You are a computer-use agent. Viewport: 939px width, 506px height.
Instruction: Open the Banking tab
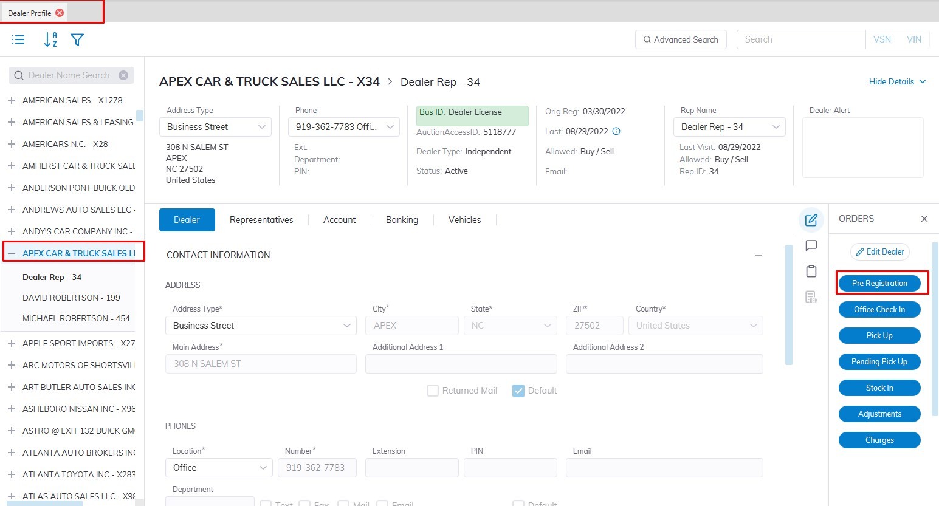click(x=402, y=220)
